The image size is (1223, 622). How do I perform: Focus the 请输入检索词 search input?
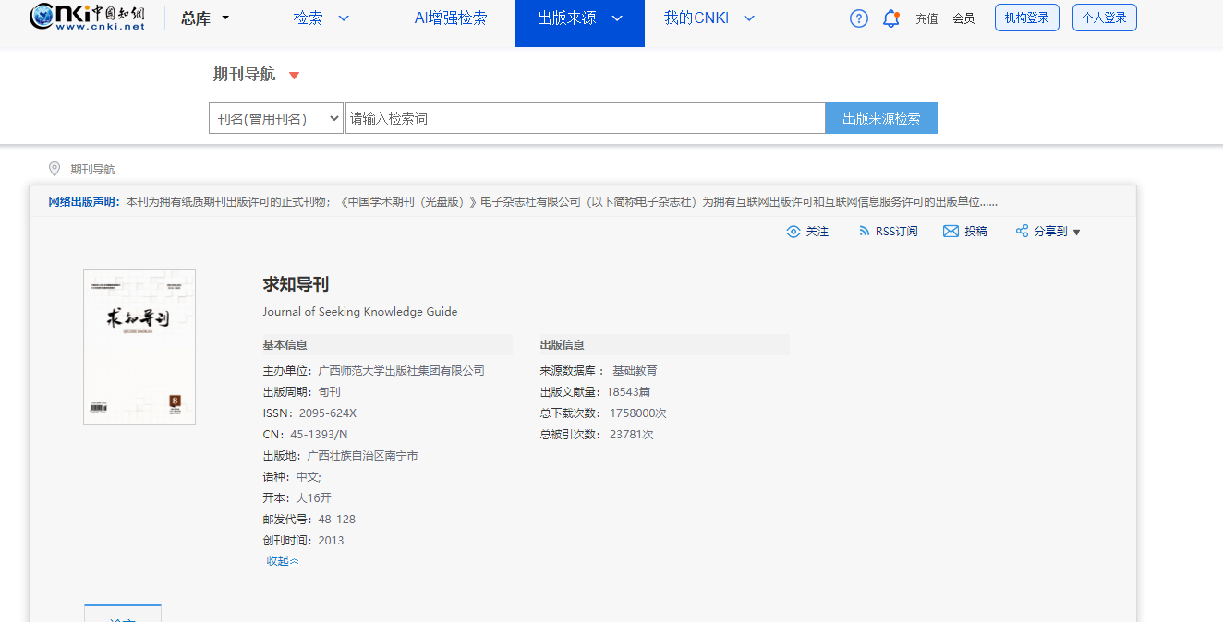[585, 118]
